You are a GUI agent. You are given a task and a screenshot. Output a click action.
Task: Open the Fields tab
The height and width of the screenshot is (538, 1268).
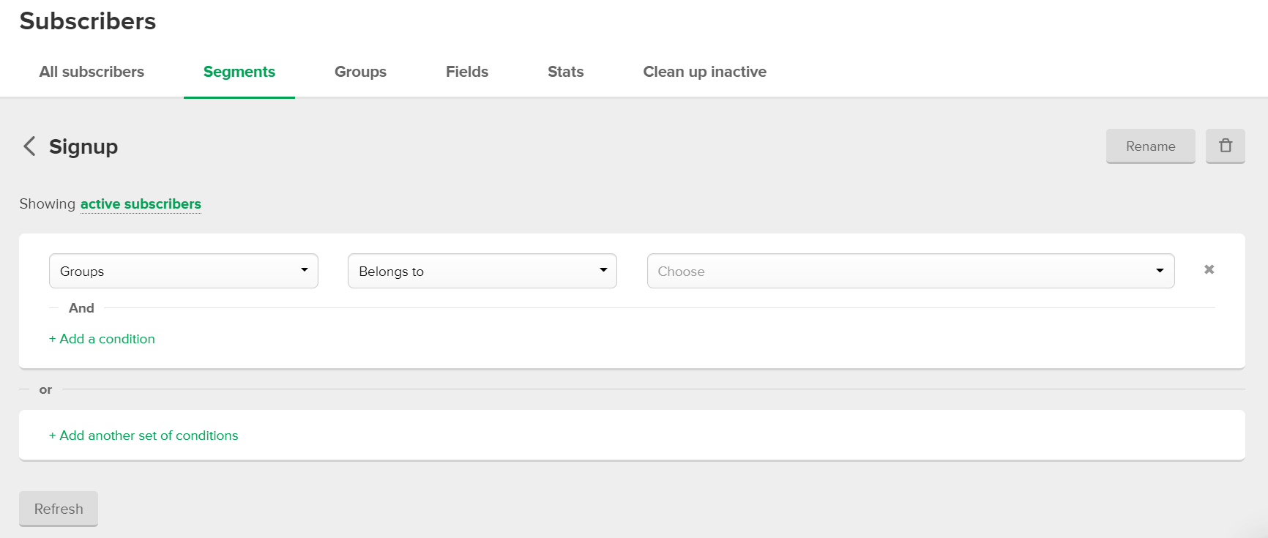click(467, 72)
